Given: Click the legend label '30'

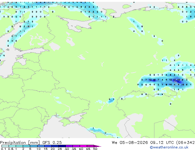Looking at the screenshot, I should pos(67,149).
